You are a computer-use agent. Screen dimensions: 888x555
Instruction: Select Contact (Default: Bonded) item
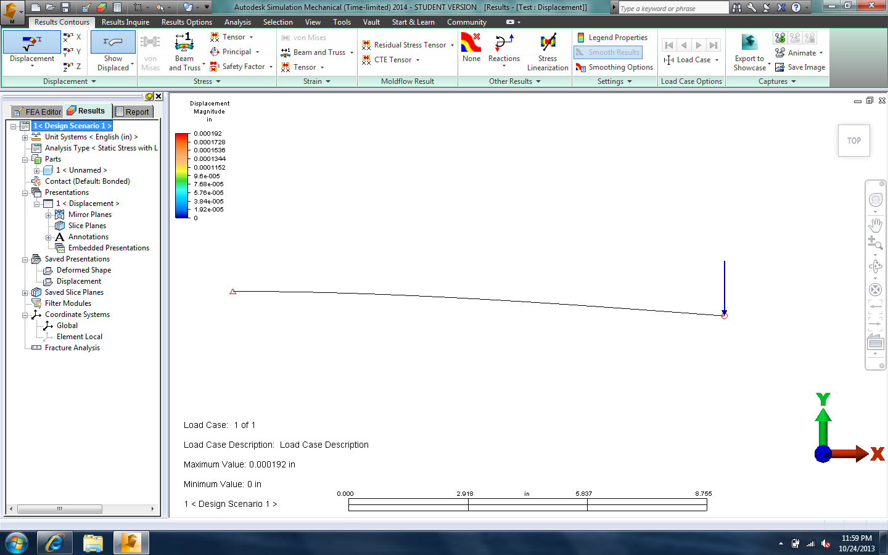click(87, 181)
